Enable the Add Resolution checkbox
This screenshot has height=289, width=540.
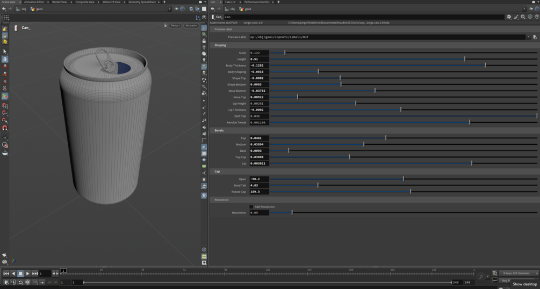click(251, 206)
